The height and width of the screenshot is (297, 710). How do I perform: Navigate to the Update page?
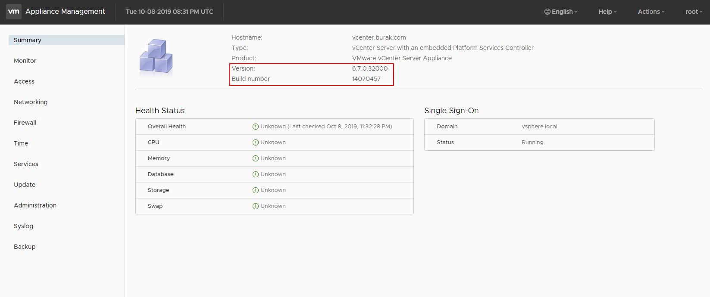(x=25, y=185)
